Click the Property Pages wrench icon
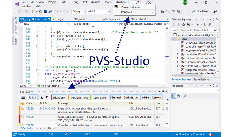The height and width of the screenshot is (137, 236). pyautogui.click(x=185, y=96)
